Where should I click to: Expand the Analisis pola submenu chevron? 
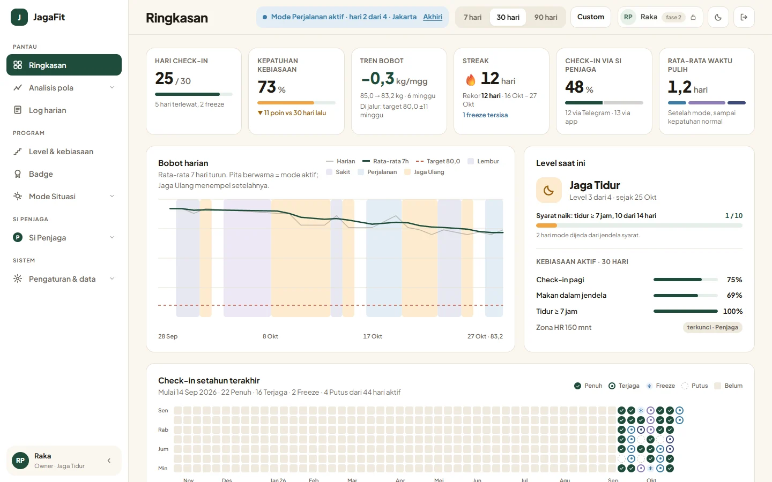tap(112, 88)
